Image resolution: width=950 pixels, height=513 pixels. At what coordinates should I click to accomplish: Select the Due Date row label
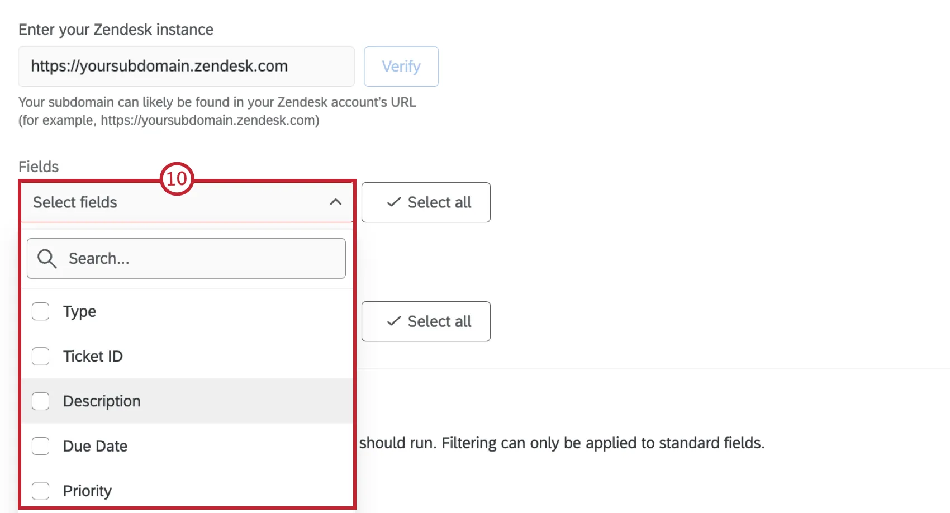[x=95, y=446]
